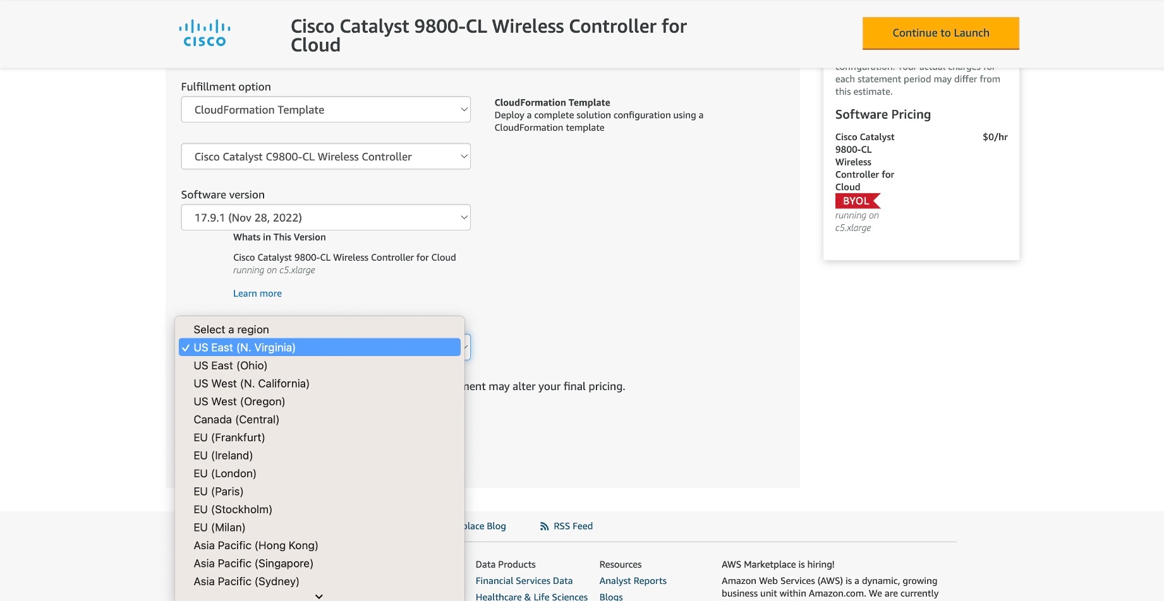Expand the Cisco Catalyst C9800-CL Wireless Controller dropdown
The image size is (1164, 601).
pos(325,157)
